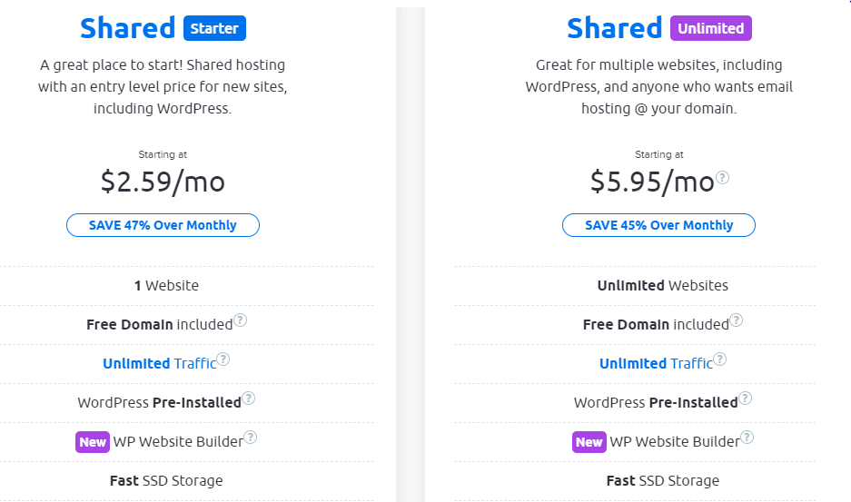Click New badge in Starter plan column
Screen dimensions: 851x502
[93, 442]
